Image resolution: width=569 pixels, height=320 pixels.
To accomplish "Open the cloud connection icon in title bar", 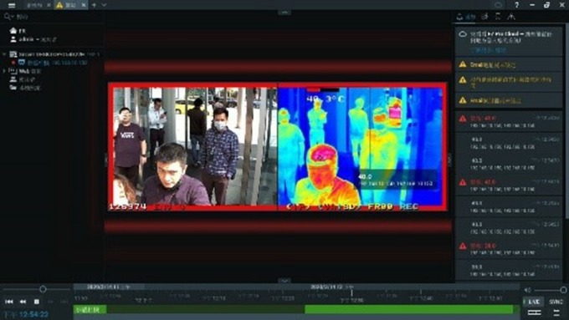I will (x=498, y=5).
